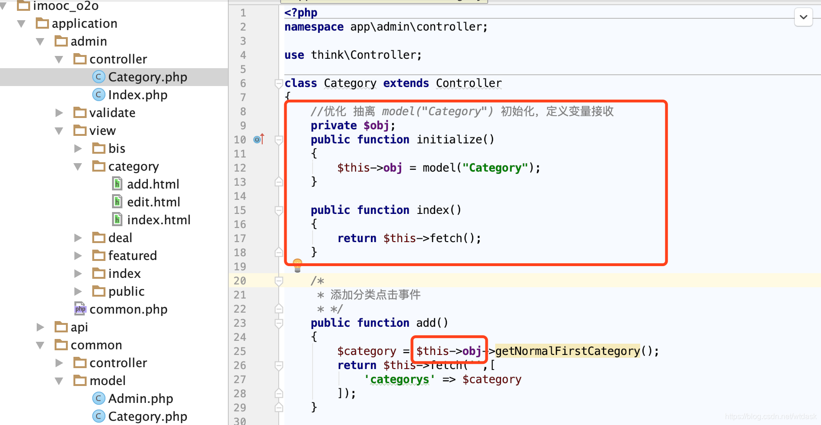Click the 'categorys' string on line 27
The width and height of the screenshot is (821, 425).
(x=400, y=379)
